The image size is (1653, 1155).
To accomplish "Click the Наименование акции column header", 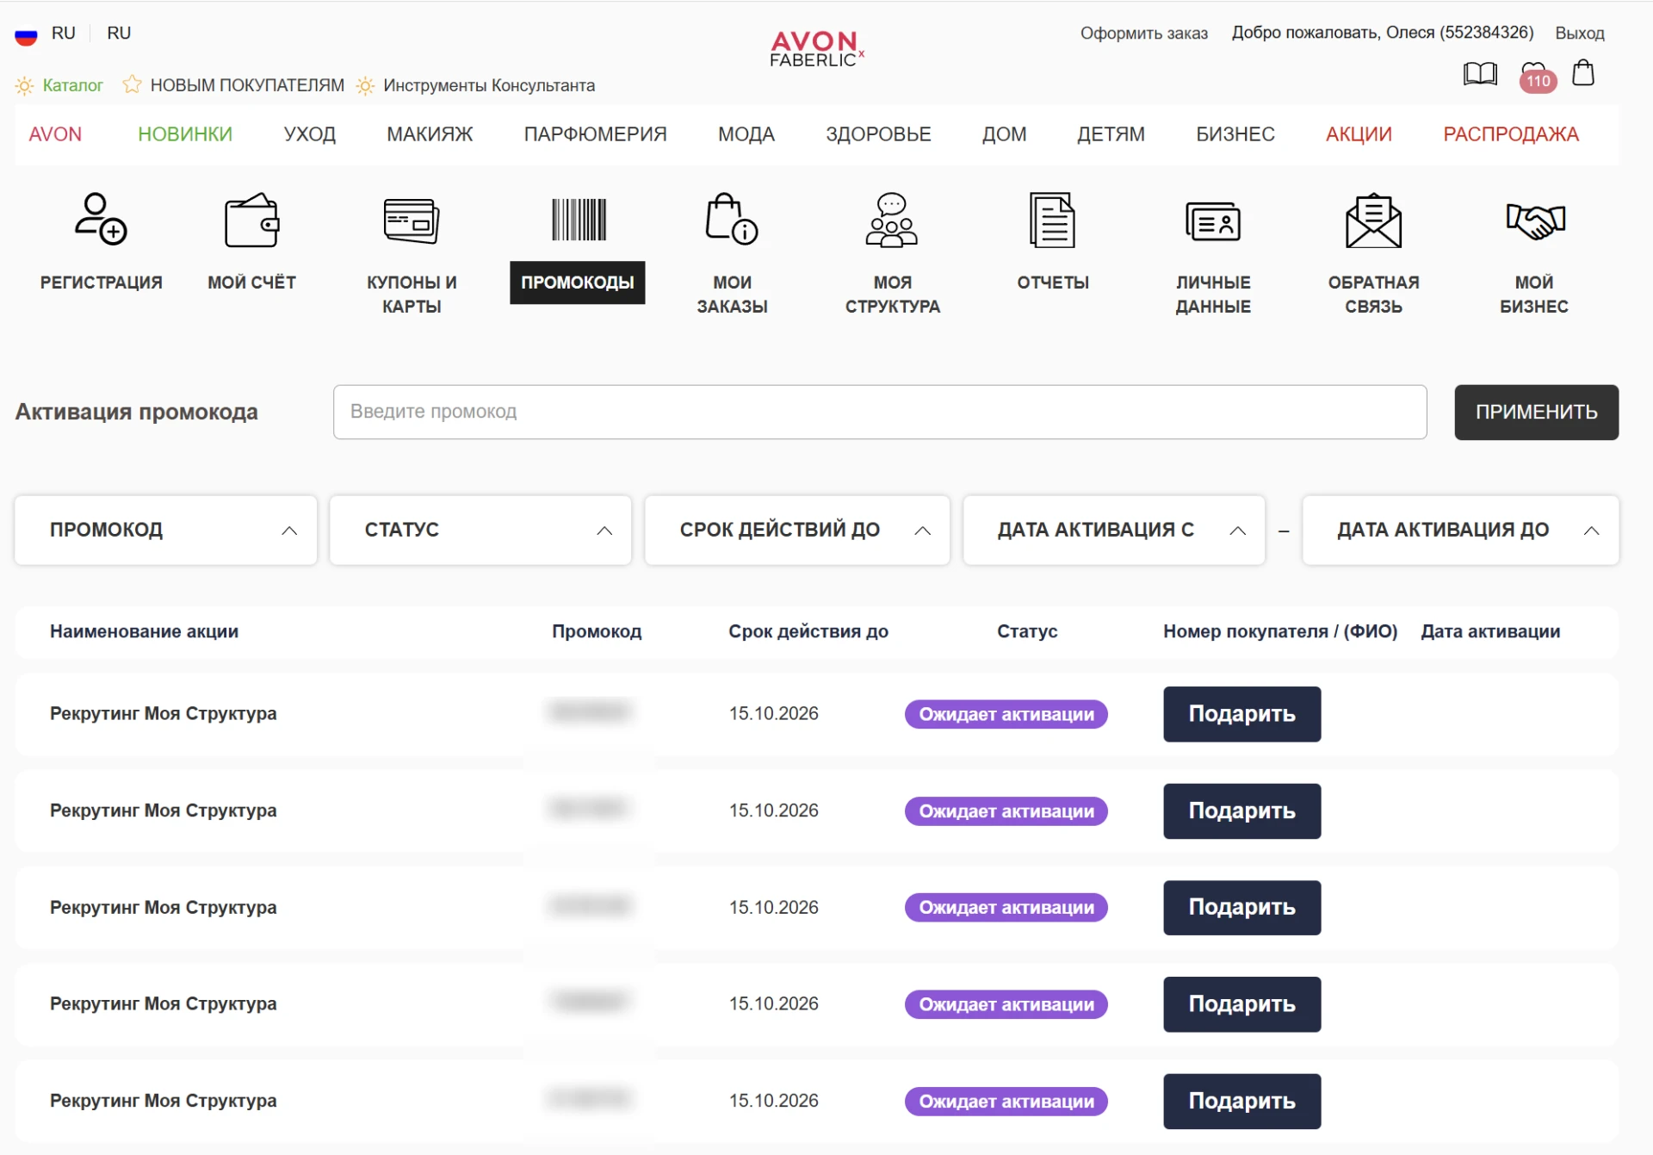I will point(144,631).
